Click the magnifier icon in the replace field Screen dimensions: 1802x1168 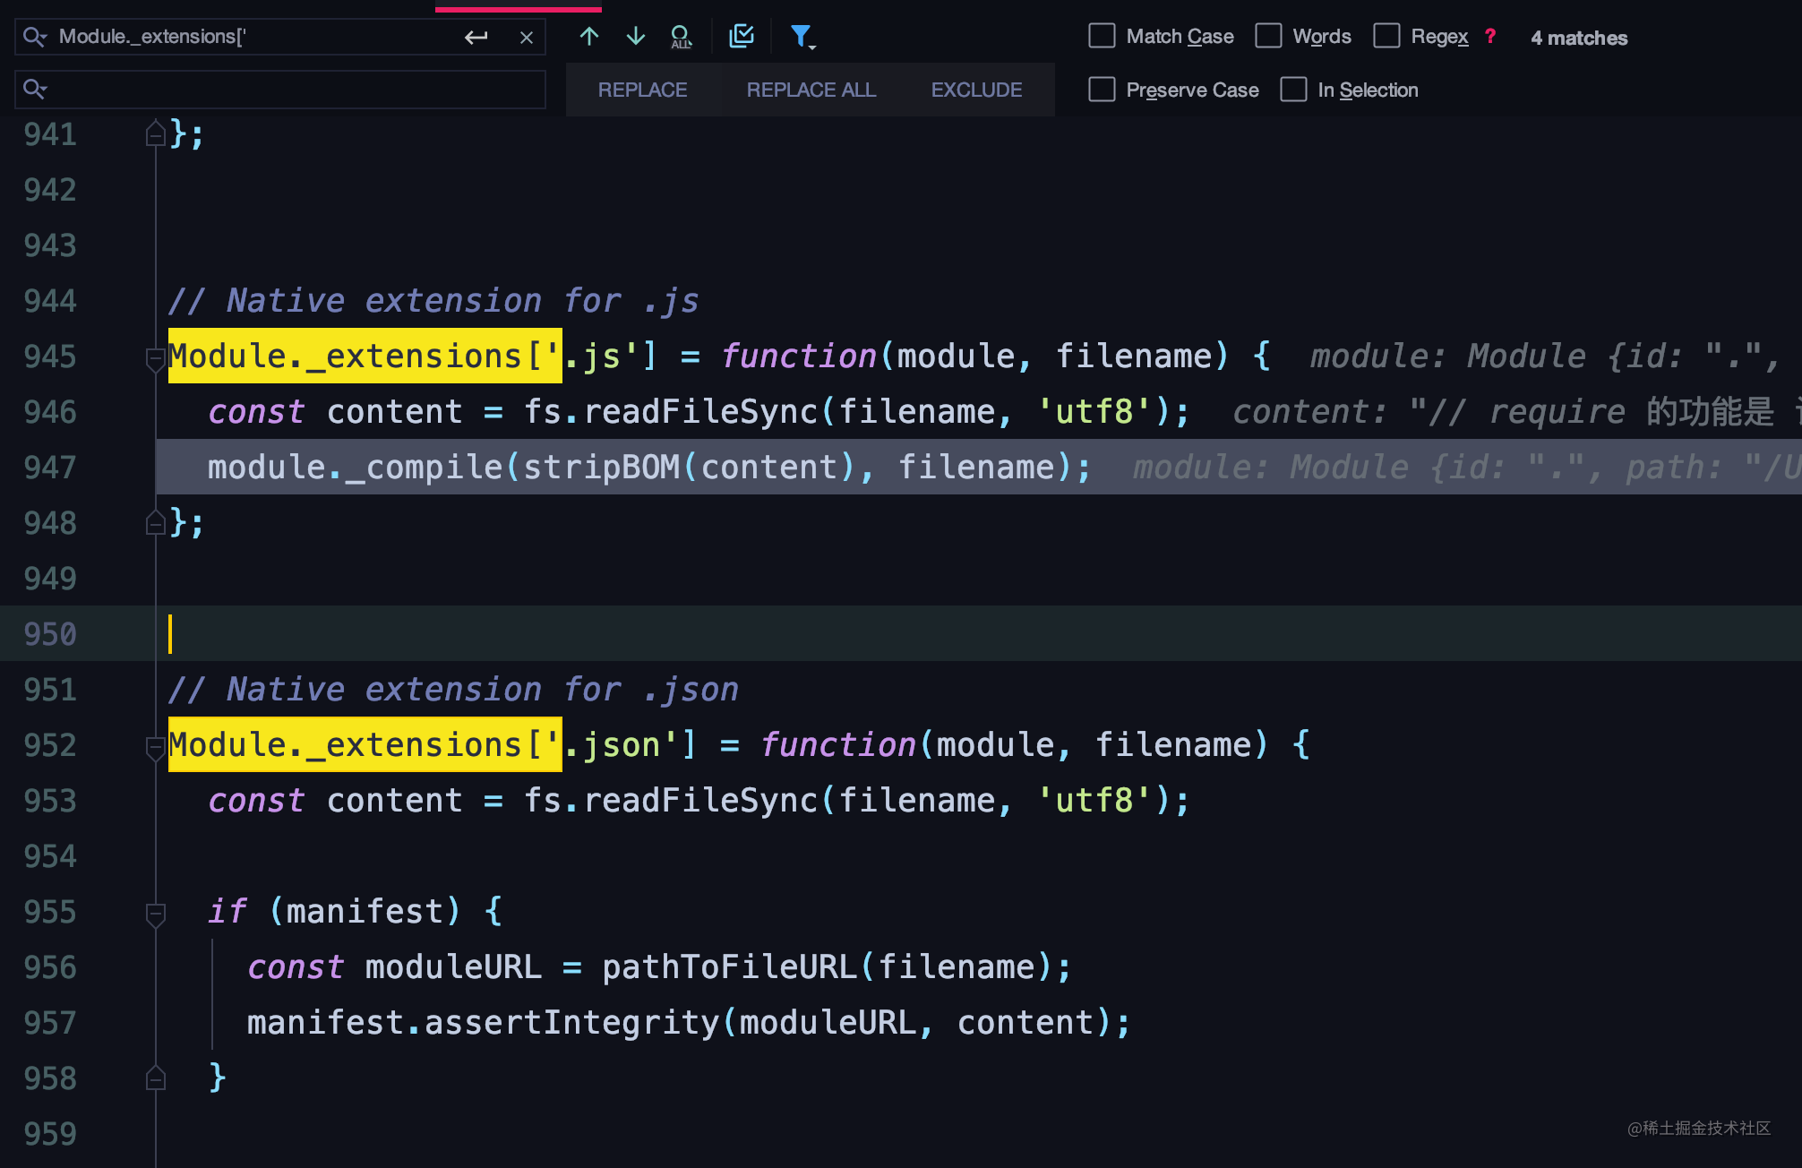point(35,89)
